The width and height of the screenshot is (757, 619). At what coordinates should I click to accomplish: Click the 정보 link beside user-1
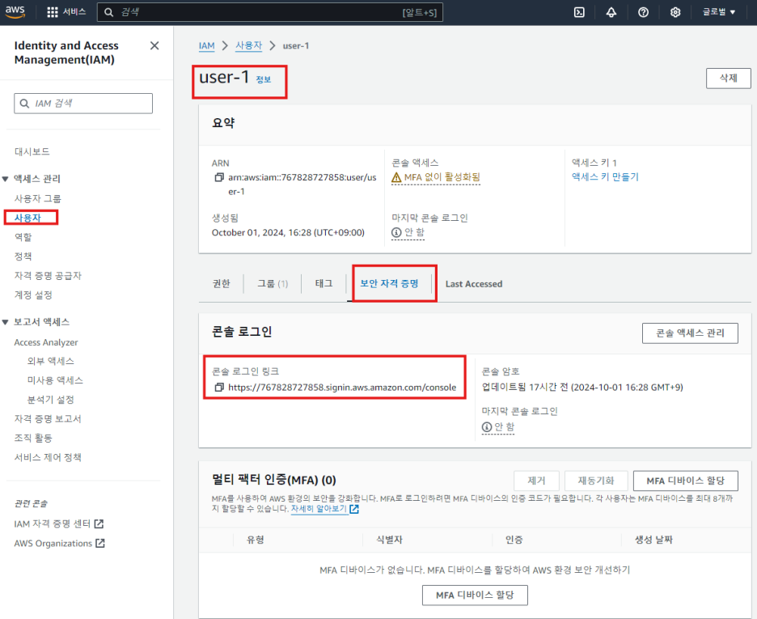coord(263,79)
